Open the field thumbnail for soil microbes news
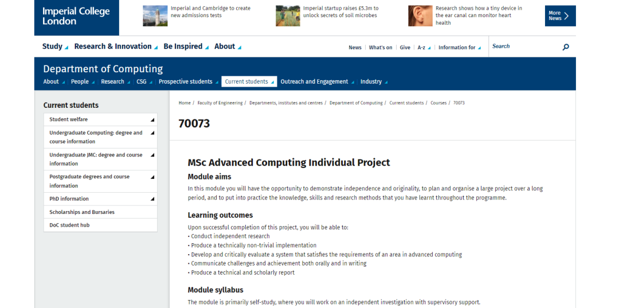619x308 pixels. click(x=288, y=16)
